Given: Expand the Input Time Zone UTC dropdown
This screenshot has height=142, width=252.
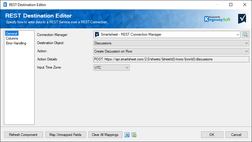Looking at the screenshot, I should pos(111,68).
